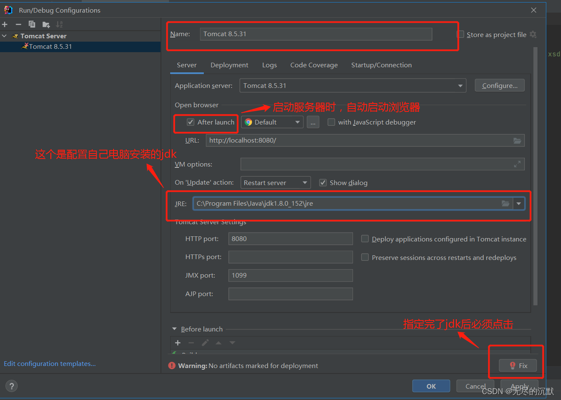Click the HTTPs port field

tap(290, 257)
